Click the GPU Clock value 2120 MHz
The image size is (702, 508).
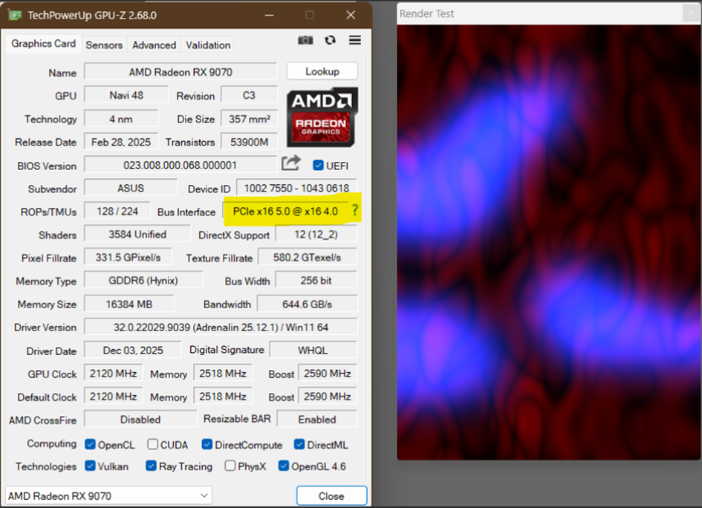[113, 374]
